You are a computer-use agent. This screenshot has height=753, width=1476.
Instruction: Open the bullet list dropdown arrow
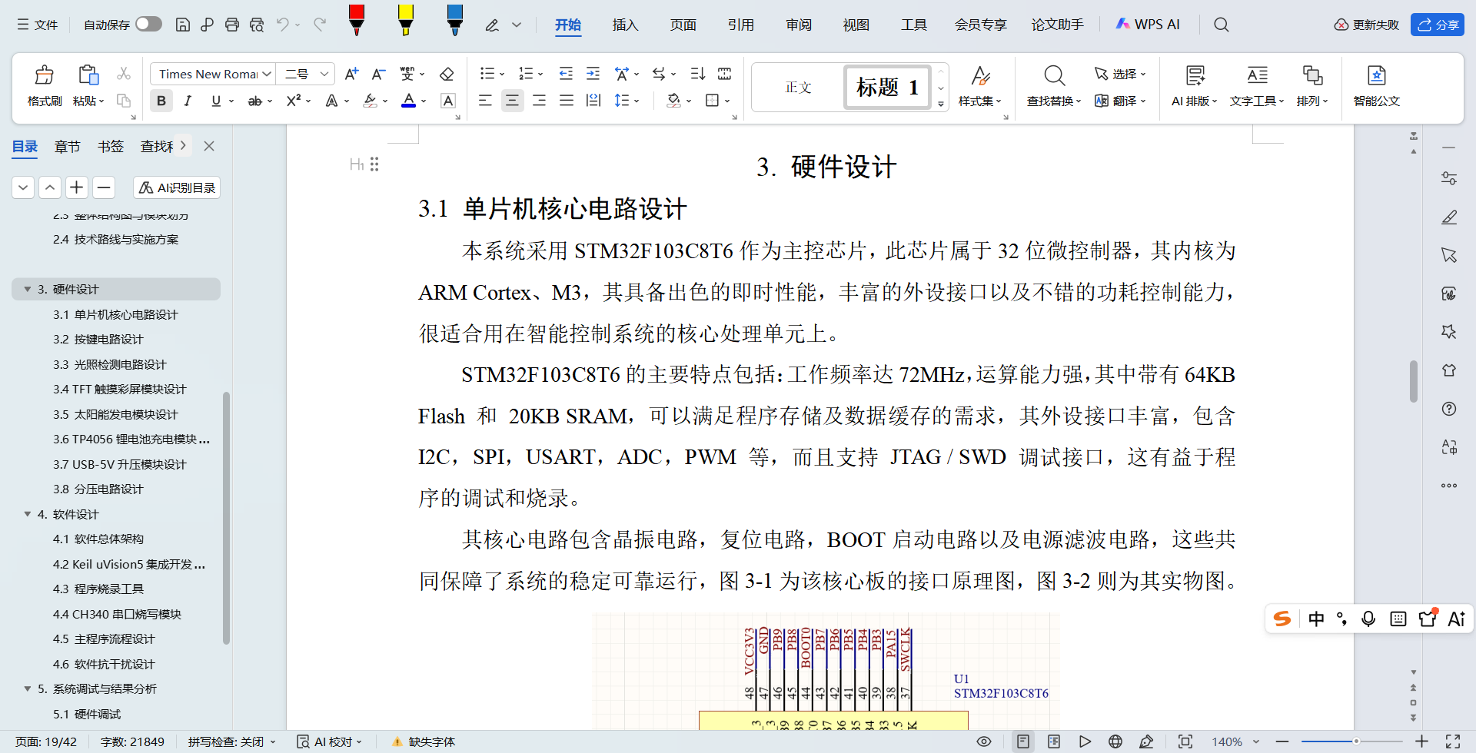[x=502, y=75]
